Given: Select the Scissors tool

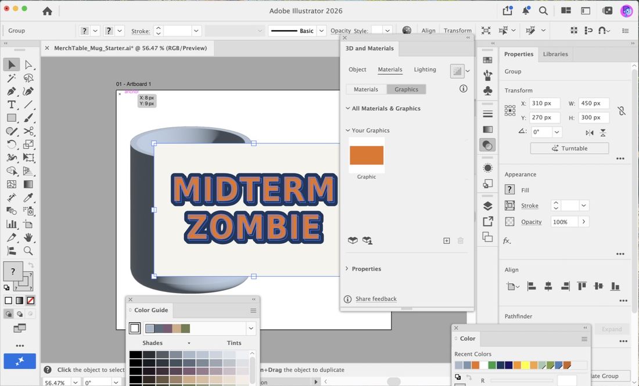Looking at the screenshot, I should [28, 131].
